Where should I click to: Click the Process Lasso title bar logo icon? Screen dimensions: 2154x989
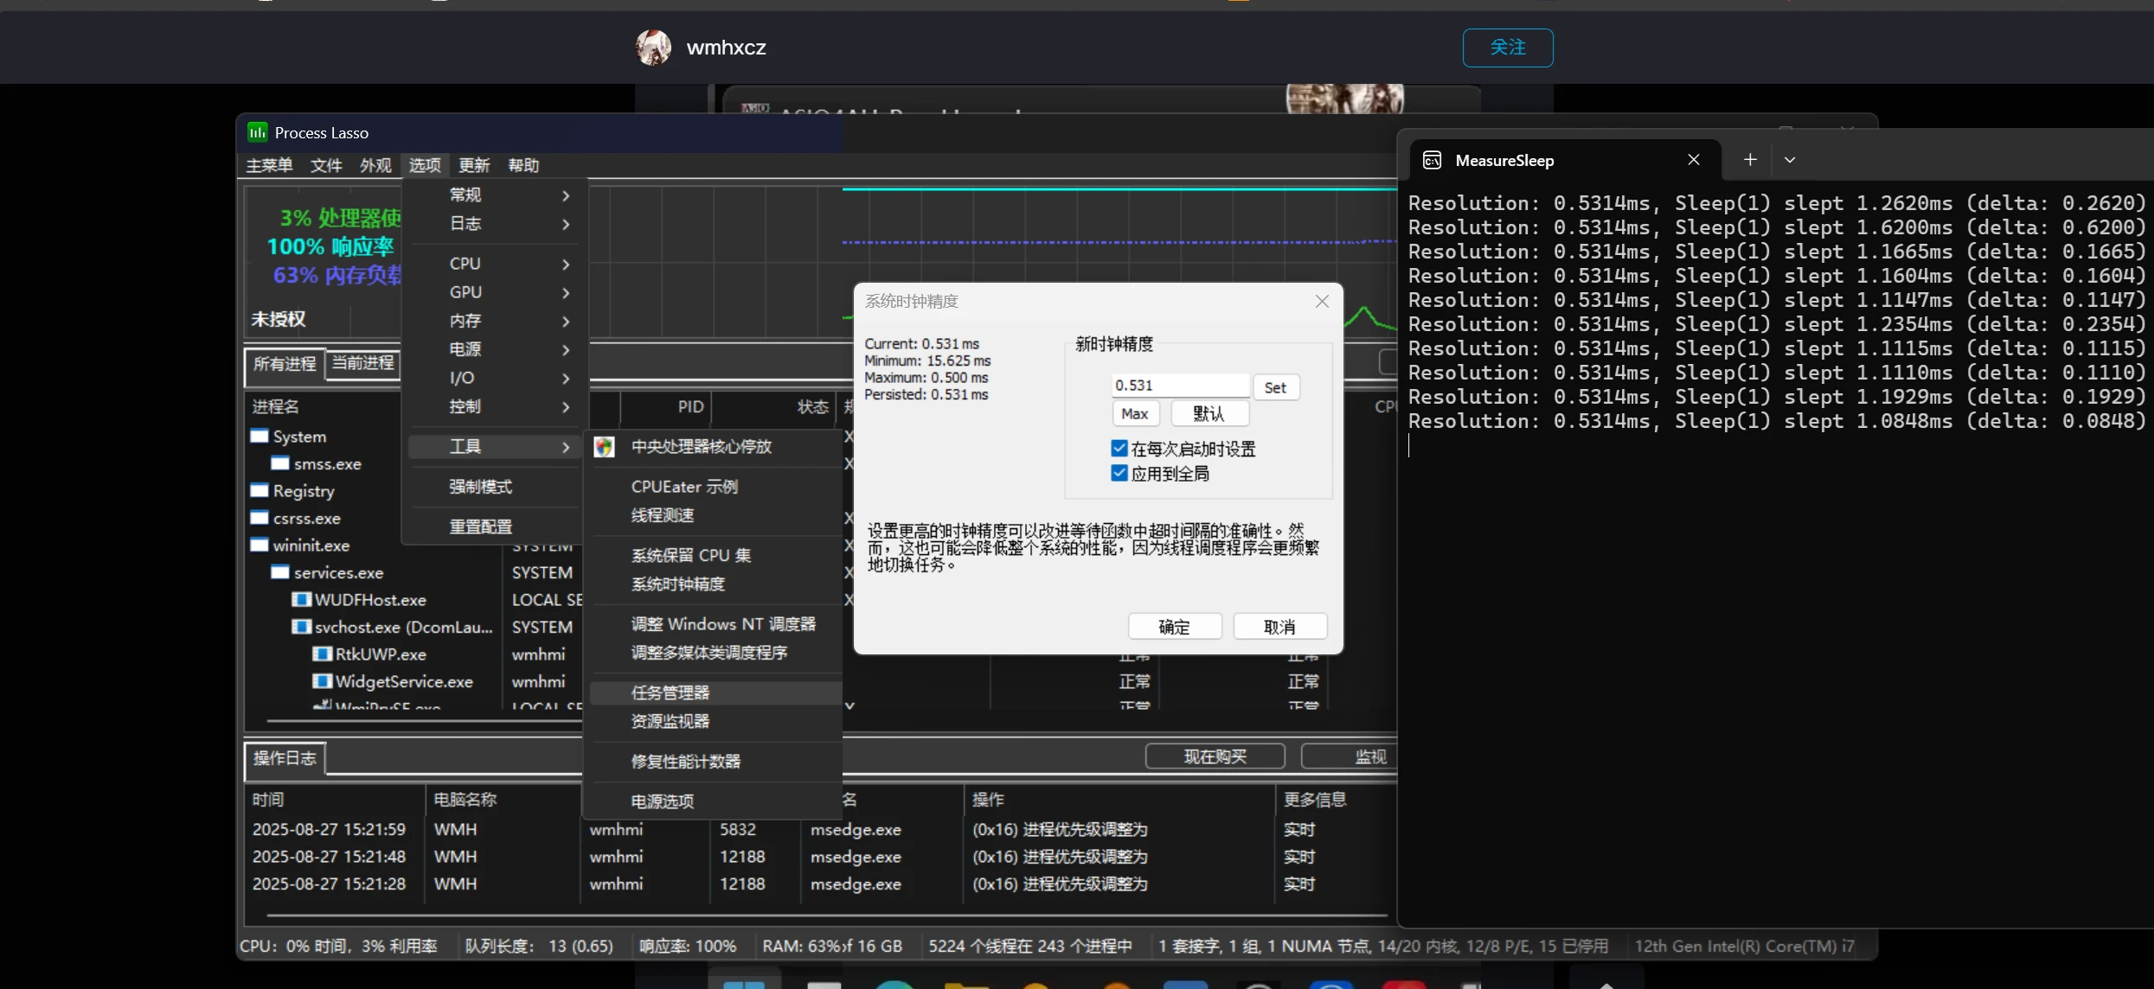(x=256, y=131)
